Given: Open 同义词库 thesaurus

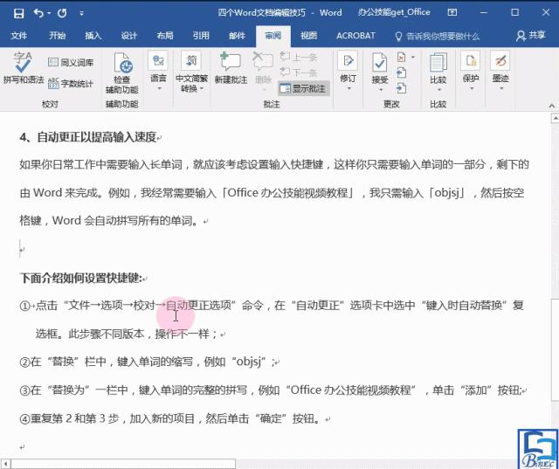Looking at the screenshot, I should pyautogui.click(x=71, y=62).
